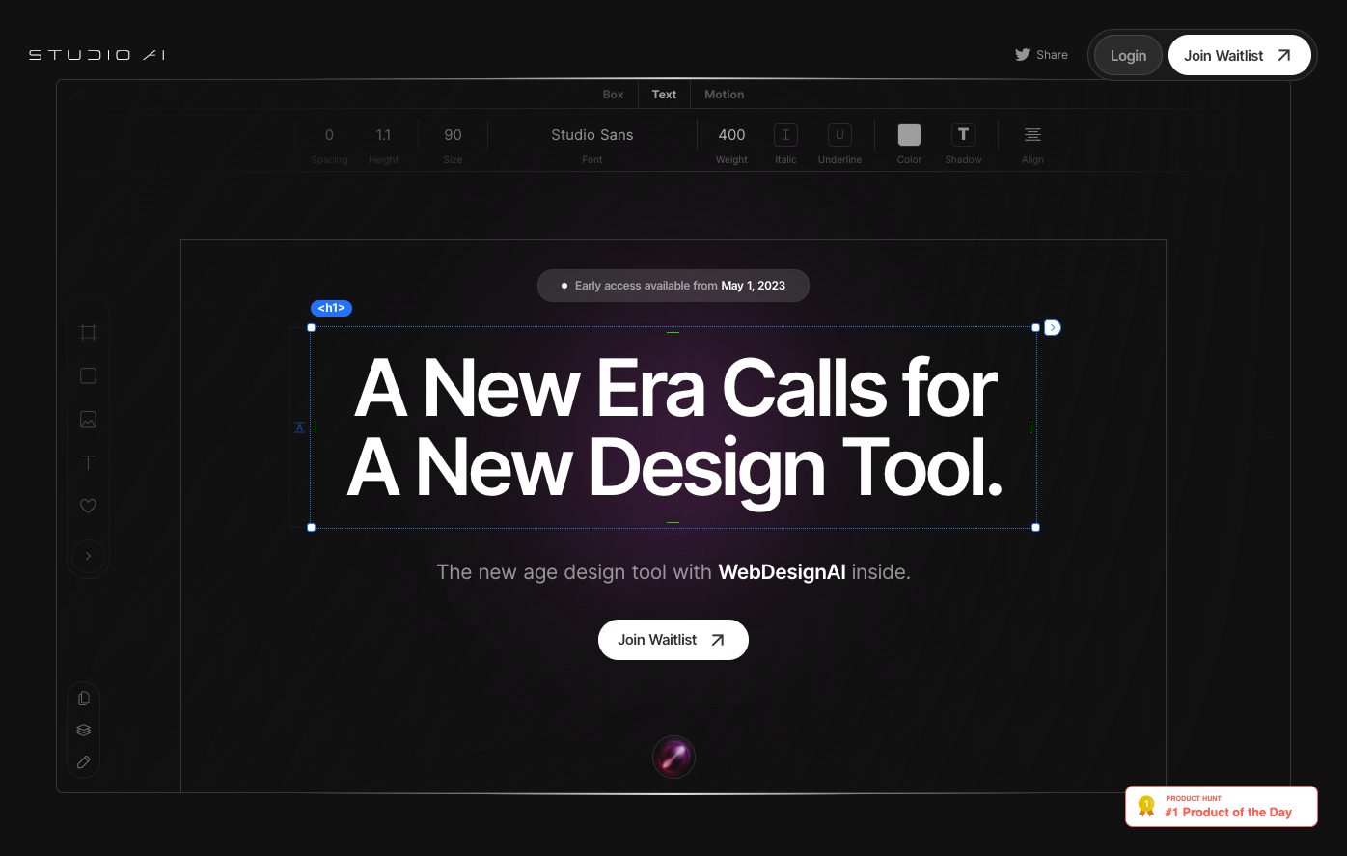Viewport: 1347px width, 856px height.
Task: Expand the arrow beside the heading selection
Action: (x=1053, y=328)
